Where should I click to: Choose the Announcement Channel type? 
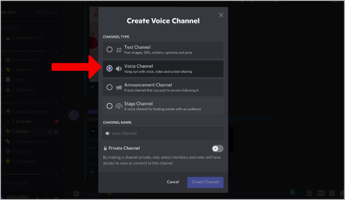(x=163, y=88)
